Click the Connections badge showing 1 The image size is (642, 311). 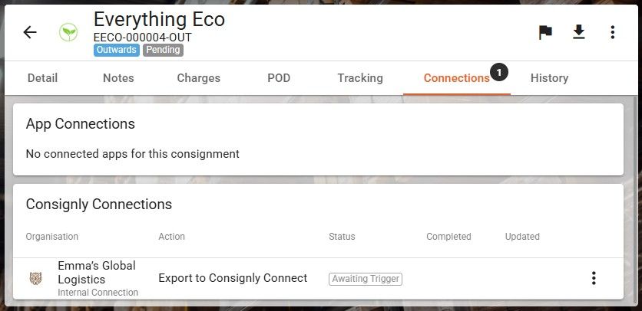[498, 72]
